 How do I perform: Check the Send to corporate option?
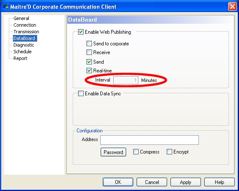click(89, 43)
